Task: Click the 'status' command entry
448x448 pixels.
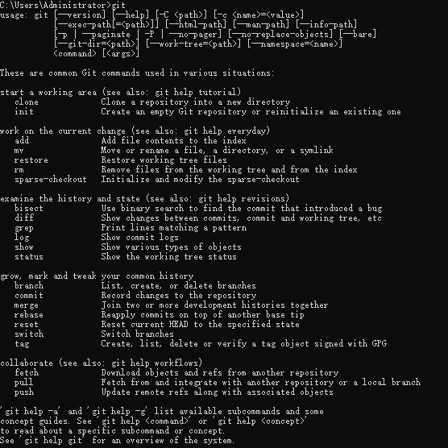Action: pyautogui.click(x=29, y=256)
